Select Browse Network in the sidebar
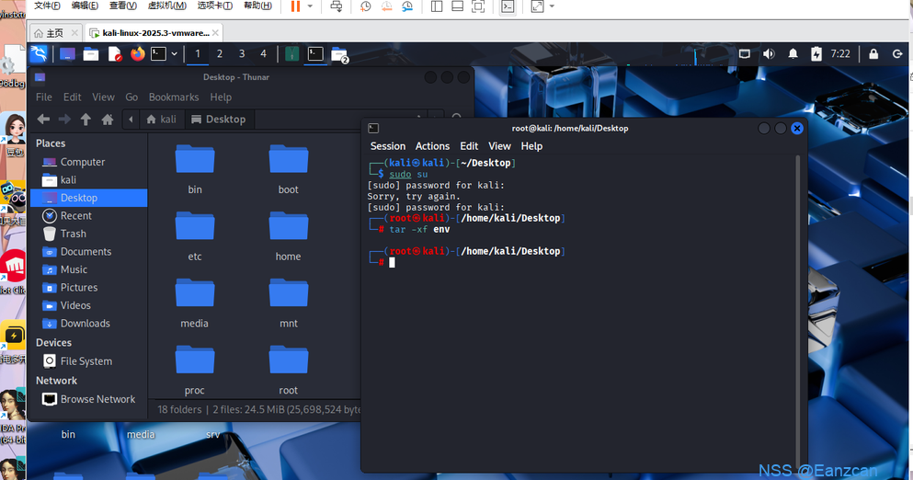 coord(97,399)
